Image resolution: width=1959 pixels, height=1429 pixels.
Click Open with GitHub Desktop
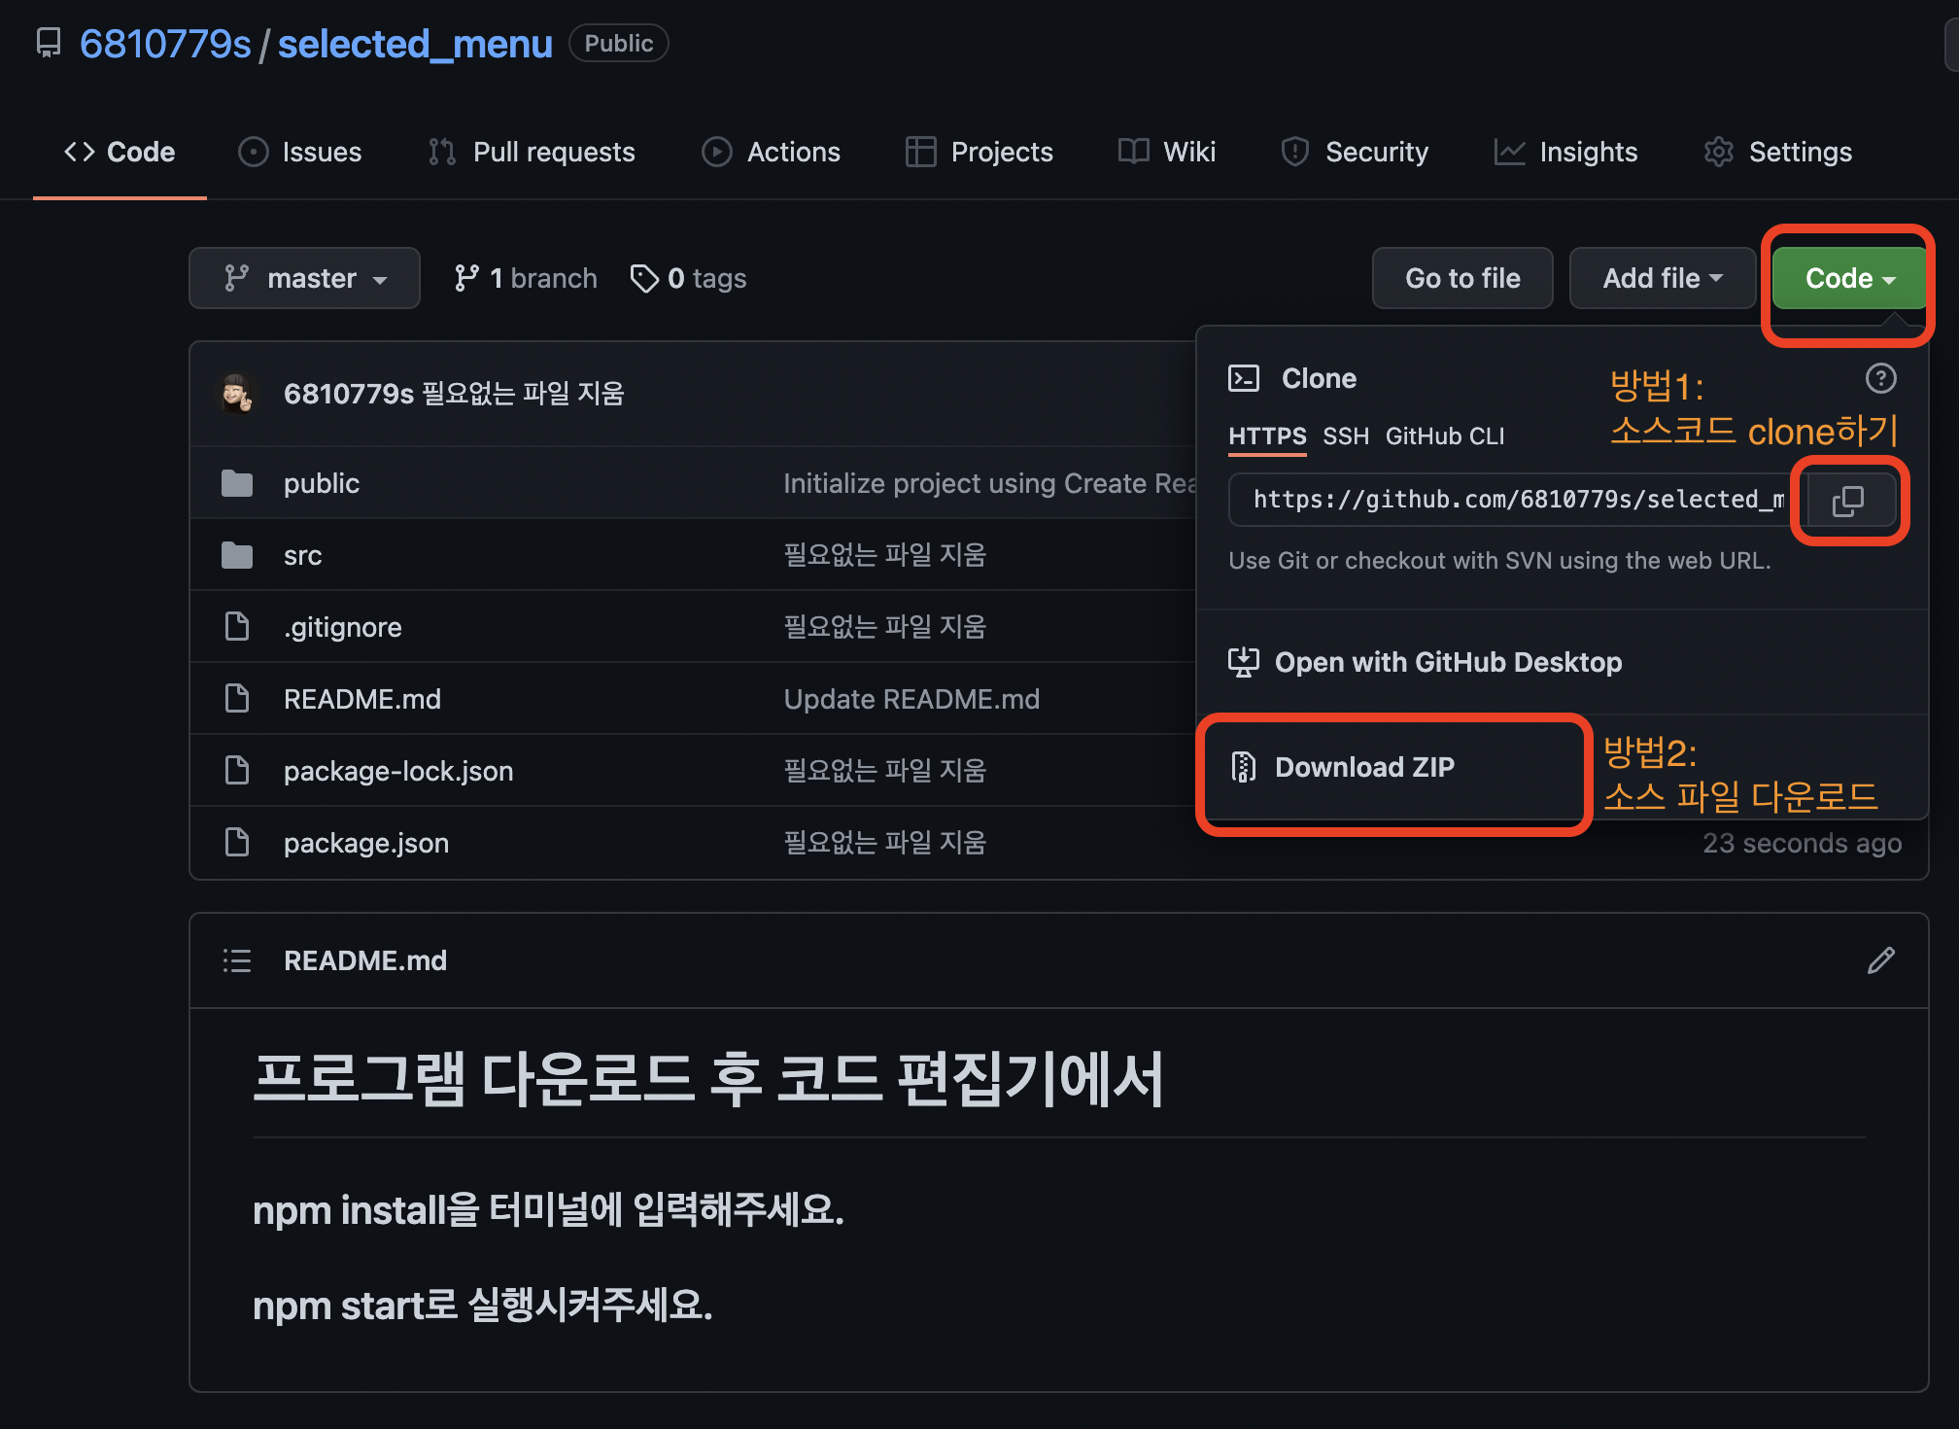click(1447, 662)
